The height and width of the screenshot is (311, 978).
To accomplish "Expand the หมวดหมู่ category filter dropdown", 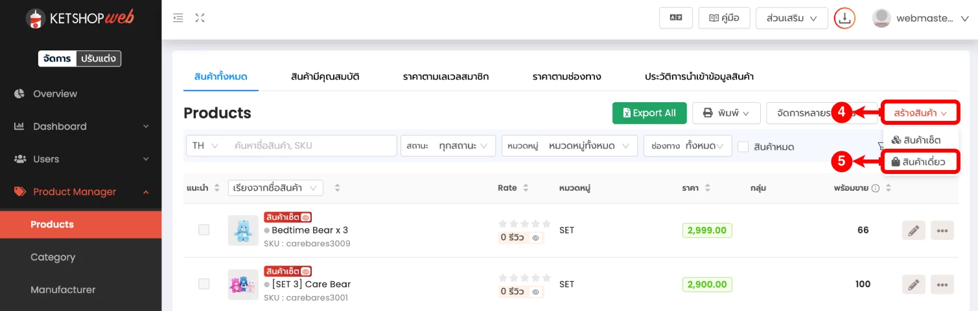I will 569,146.
